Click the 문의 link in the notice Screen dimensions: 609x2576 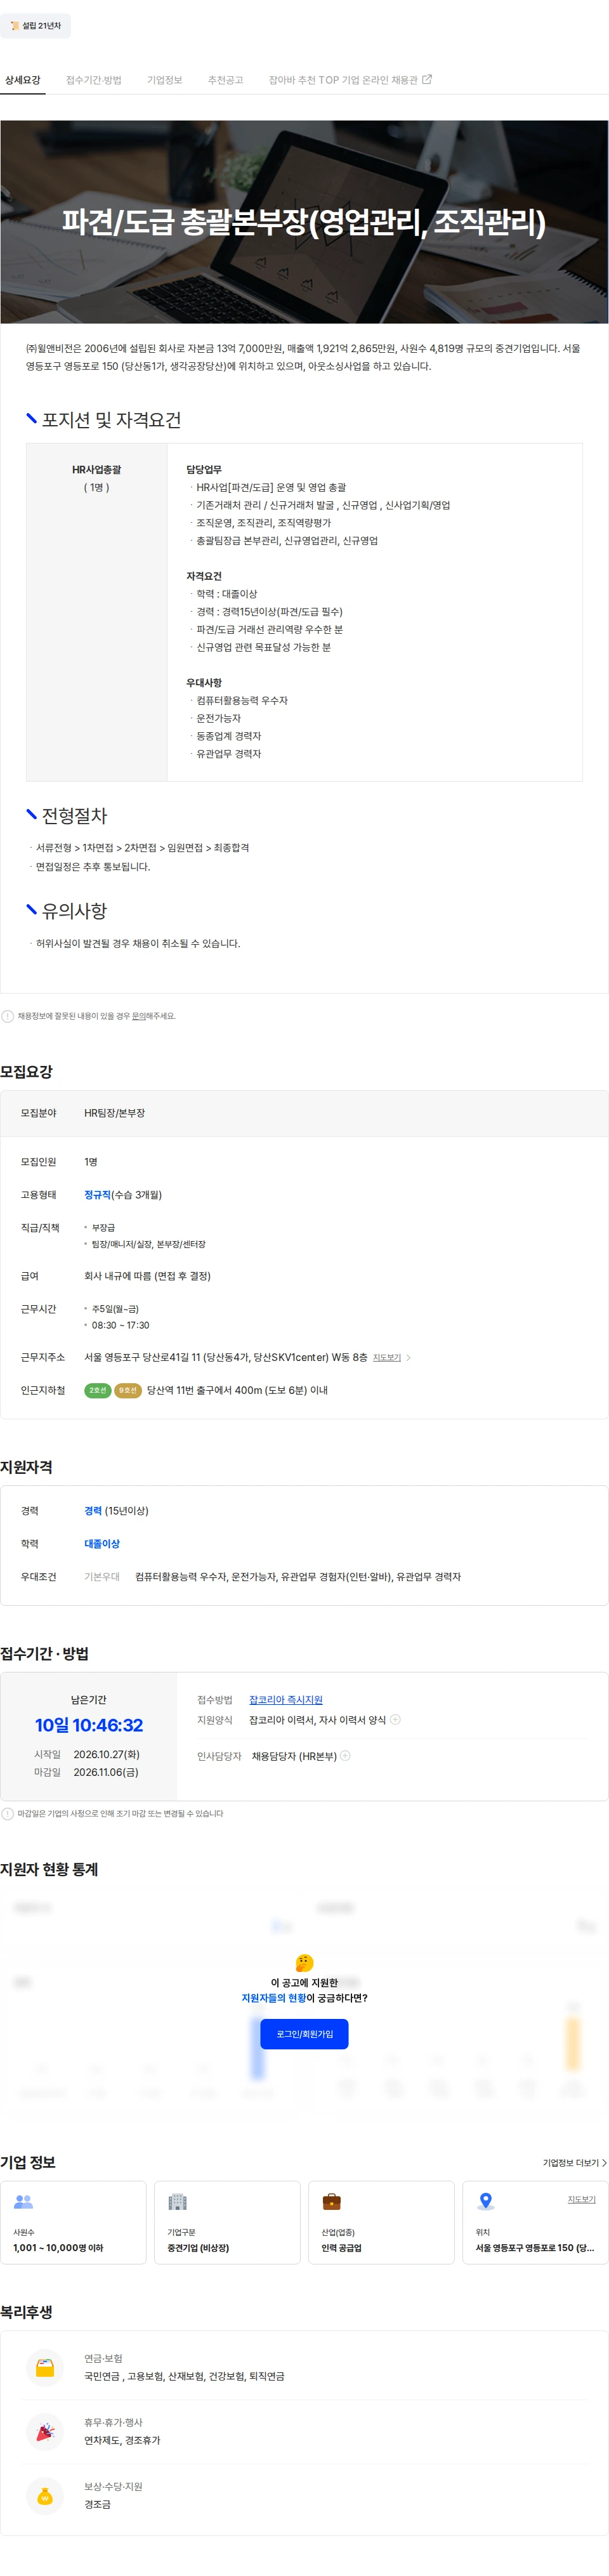pos(139,1016)
